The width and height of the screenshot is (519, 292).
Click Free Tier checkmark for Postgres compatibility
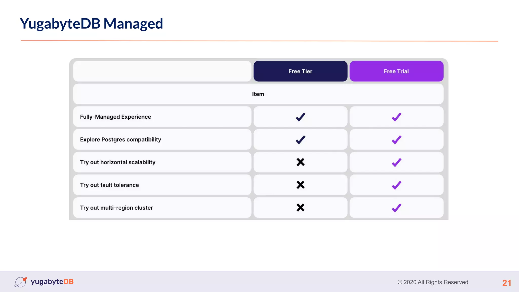tap(300, 140)
